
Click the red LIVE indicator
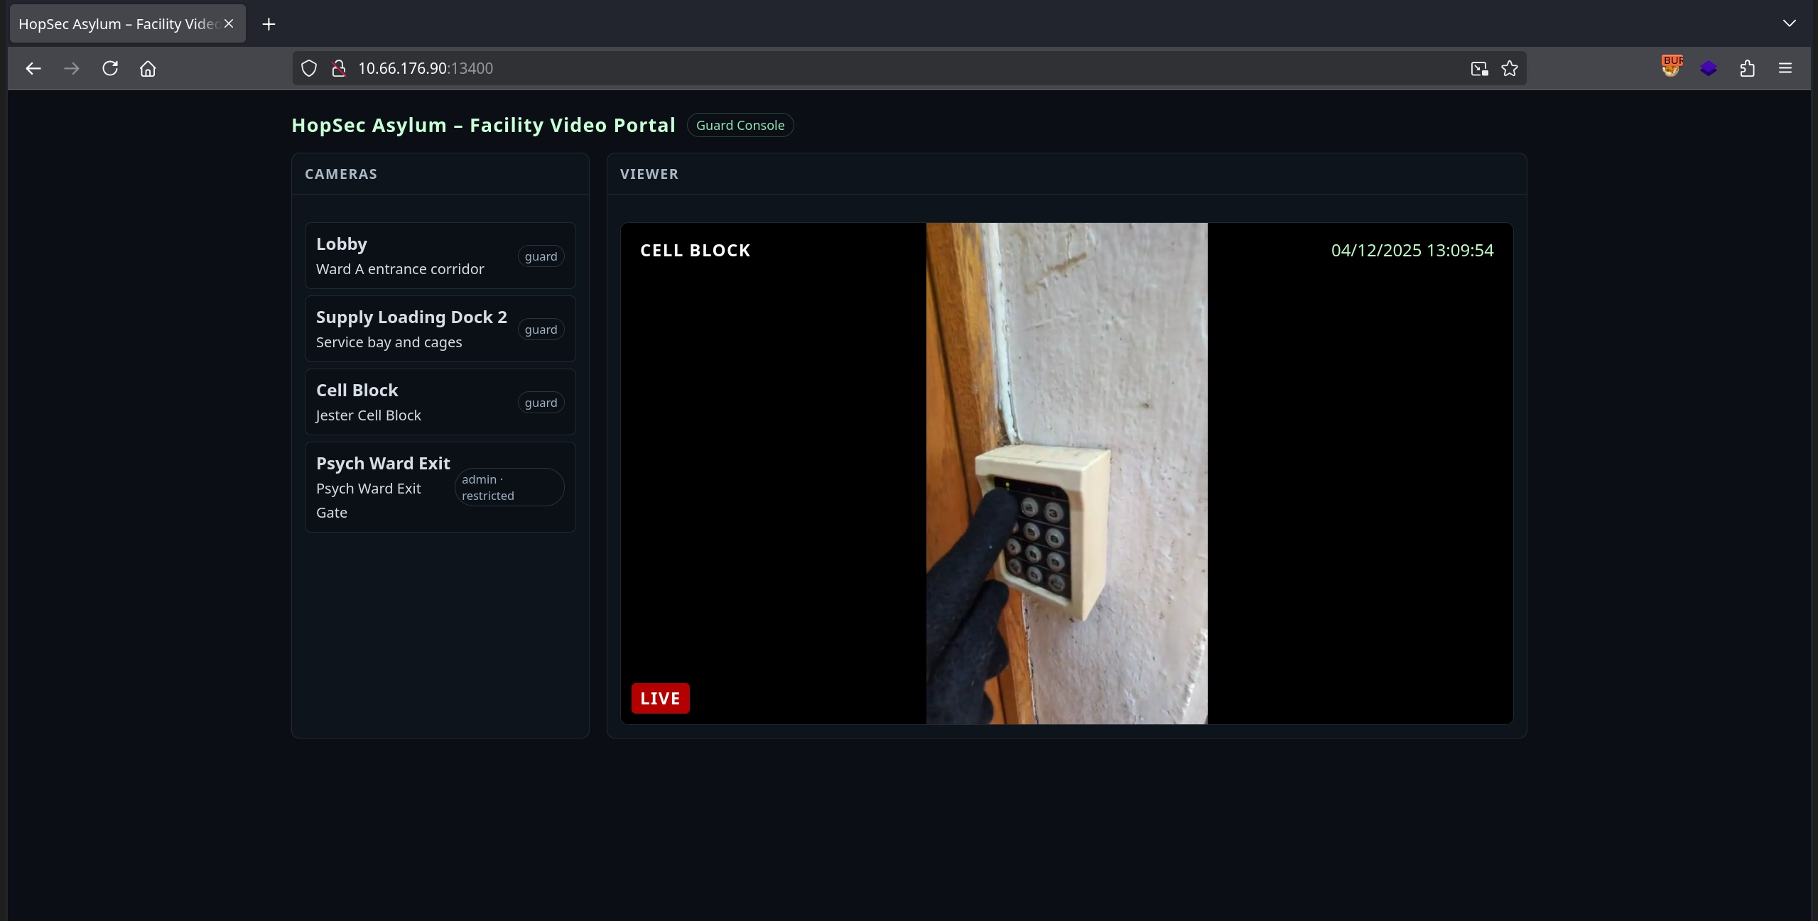pyautogui.click(x=659, y=697)
